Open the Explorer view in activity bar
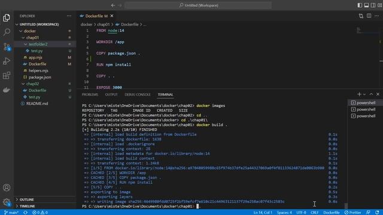The width and height of the screenshot is (383, 215). [x=7, y=18]
